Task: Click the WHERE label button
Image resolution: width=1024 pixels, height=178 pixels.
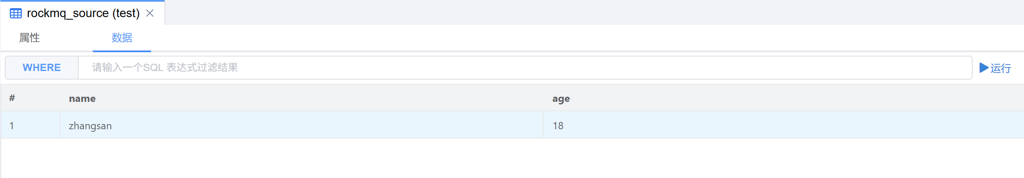Action: pos(42,68)
